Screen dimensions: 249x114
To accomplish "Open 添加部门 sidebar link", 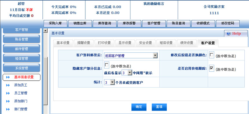I will (x=21, y=101).
